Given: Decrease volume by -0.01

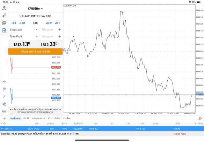Looking at the screenshot, I should (22, 23).
